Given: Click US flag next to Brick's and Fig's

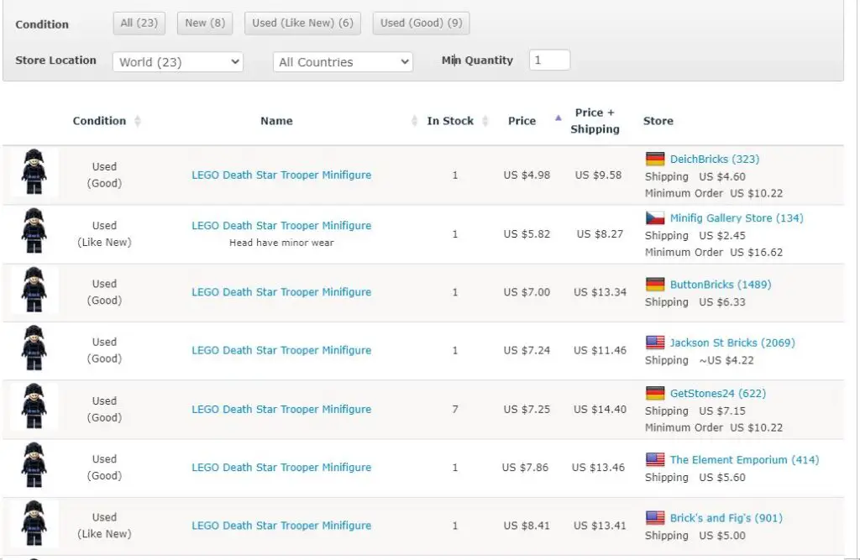Looking at the screenshot, I should [655, 518].
